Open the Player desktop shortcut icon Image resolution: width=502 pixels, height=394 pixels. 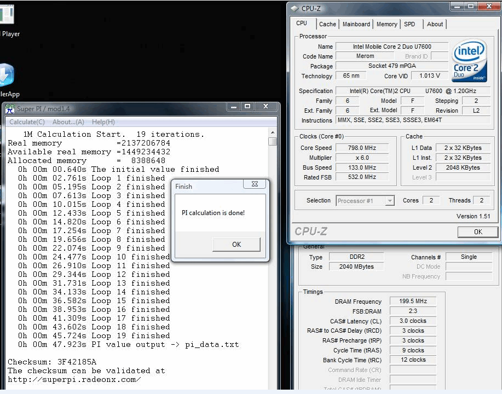(6, 14)
